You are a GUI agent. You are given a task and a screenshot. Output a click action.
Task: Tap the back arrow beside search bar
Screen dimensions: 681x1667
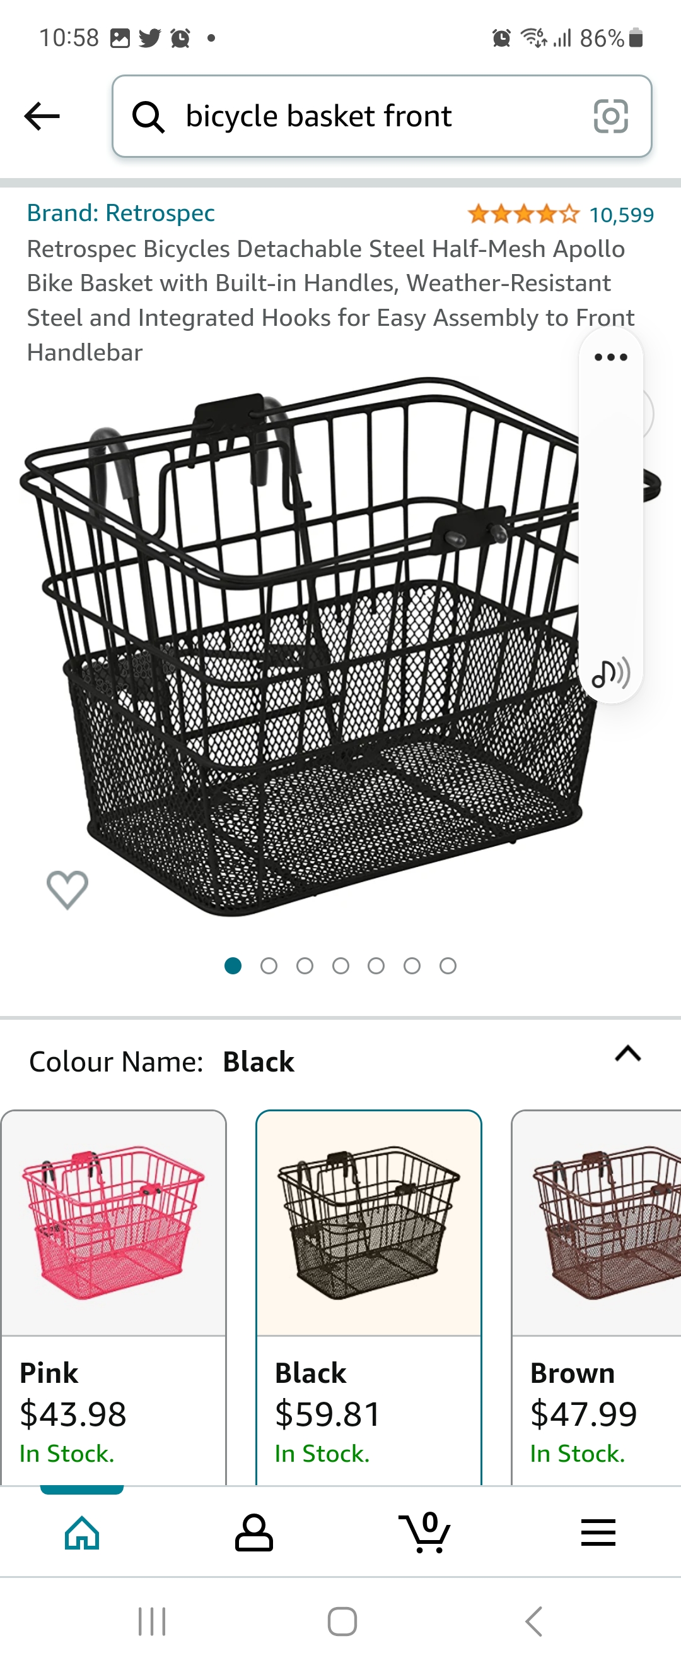[42, 116]
